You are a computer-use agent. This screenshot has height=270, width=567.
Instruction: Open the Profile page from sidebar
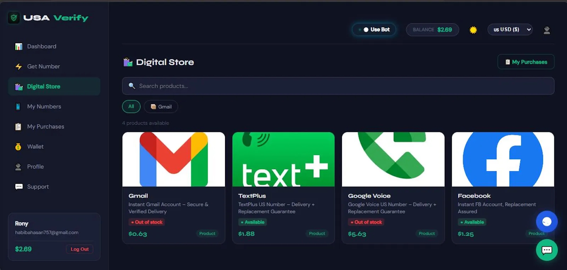tap(54, 167)
